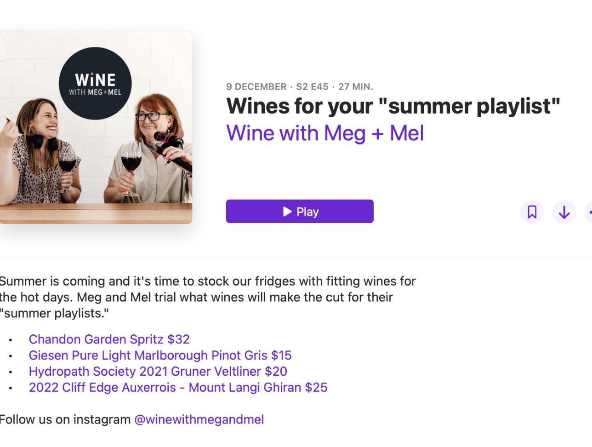Select the episode title heading text
Viewport: 592px width, 447px height.
click(393, 106)
